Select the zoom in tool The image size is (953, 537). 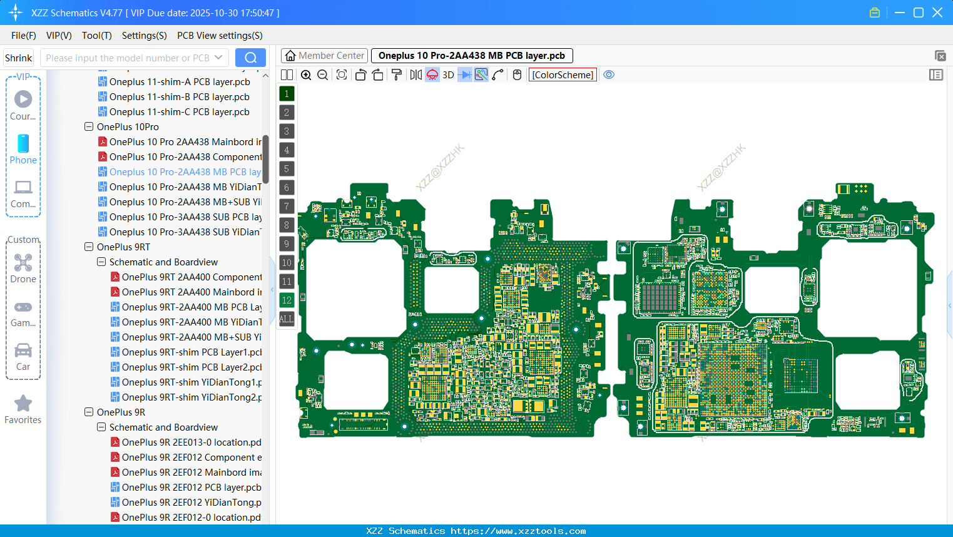306,74
